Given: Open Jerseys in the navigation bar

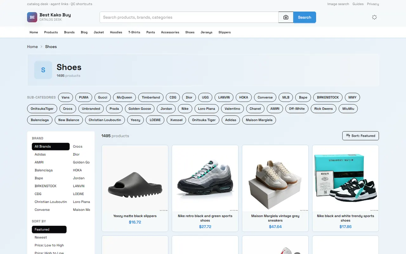Looking at the screenshot, I should click(206, 32).
